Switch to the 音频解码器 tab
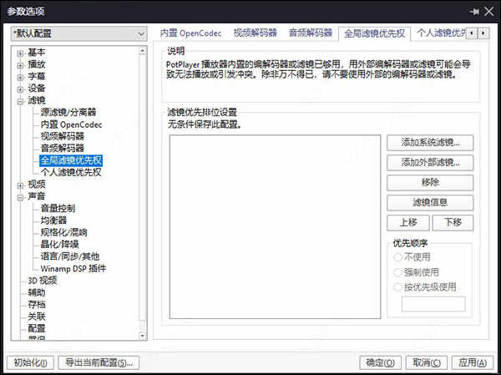This screenshot has height=375, width=501. point(311,33)
